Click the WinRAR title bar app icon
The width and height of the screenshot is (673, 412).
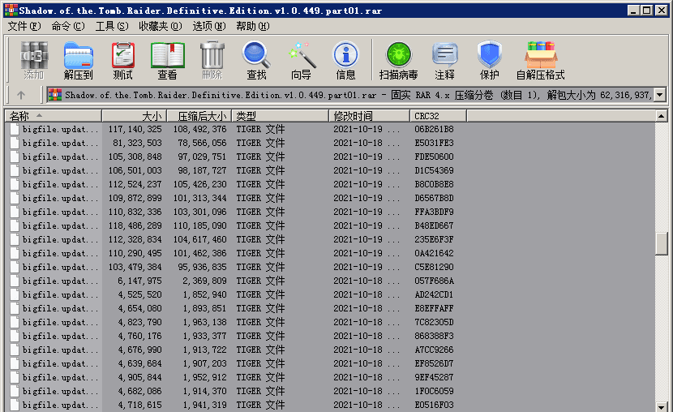pos(11,11)
